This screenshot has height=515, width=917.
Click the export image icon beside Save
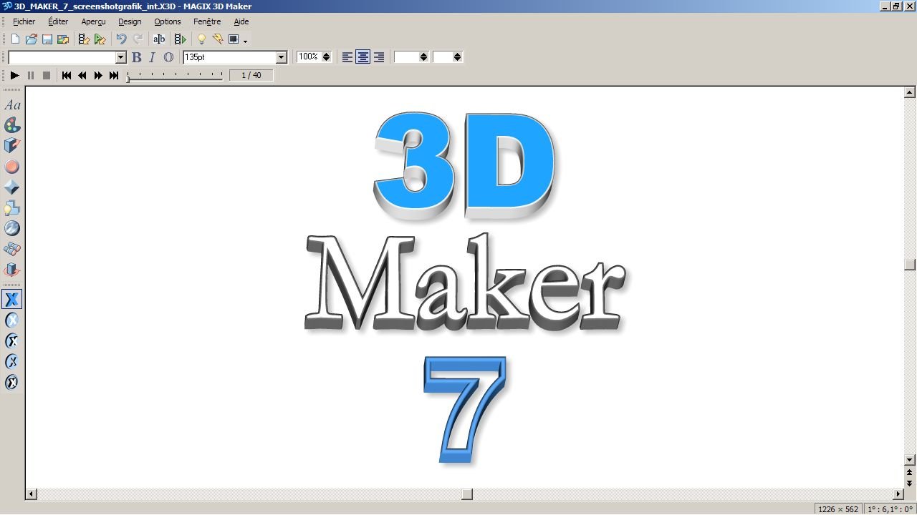pos(63,39)
